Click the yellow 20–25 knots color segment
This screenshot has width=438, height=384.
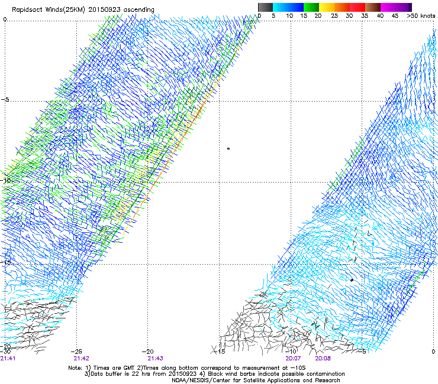point(327,7)
